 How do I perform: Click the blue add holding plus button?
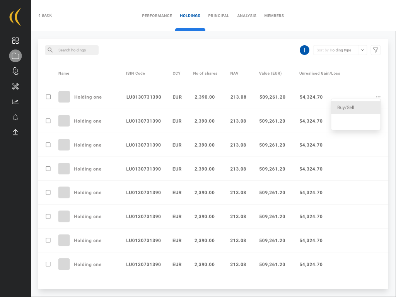point(304,50)
